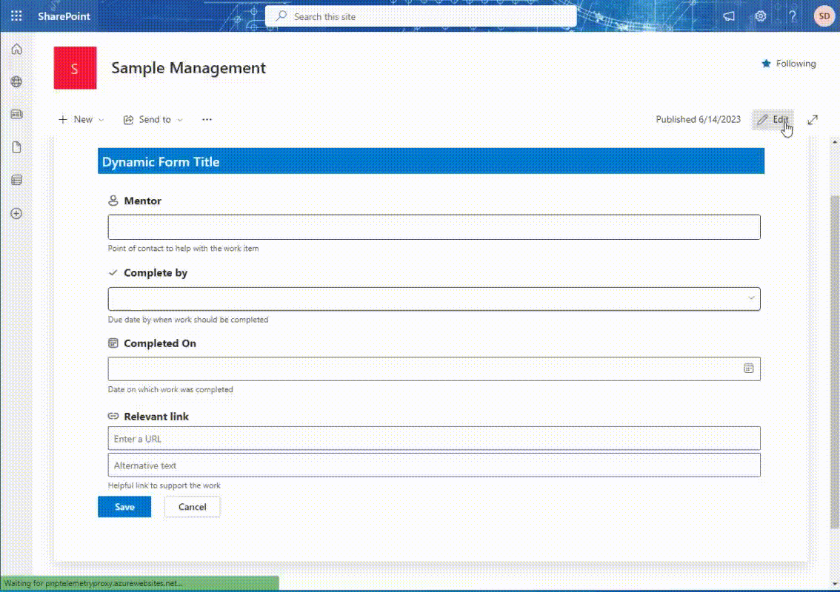This screenshot has height=592, width=840.
Task: Click the scrollbar down arrow
Action: (x=835, y=584)
